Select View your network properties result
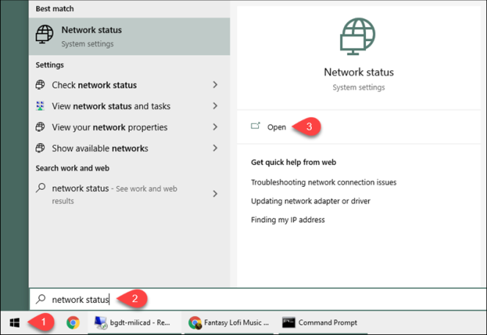 [x=110, y=128]
